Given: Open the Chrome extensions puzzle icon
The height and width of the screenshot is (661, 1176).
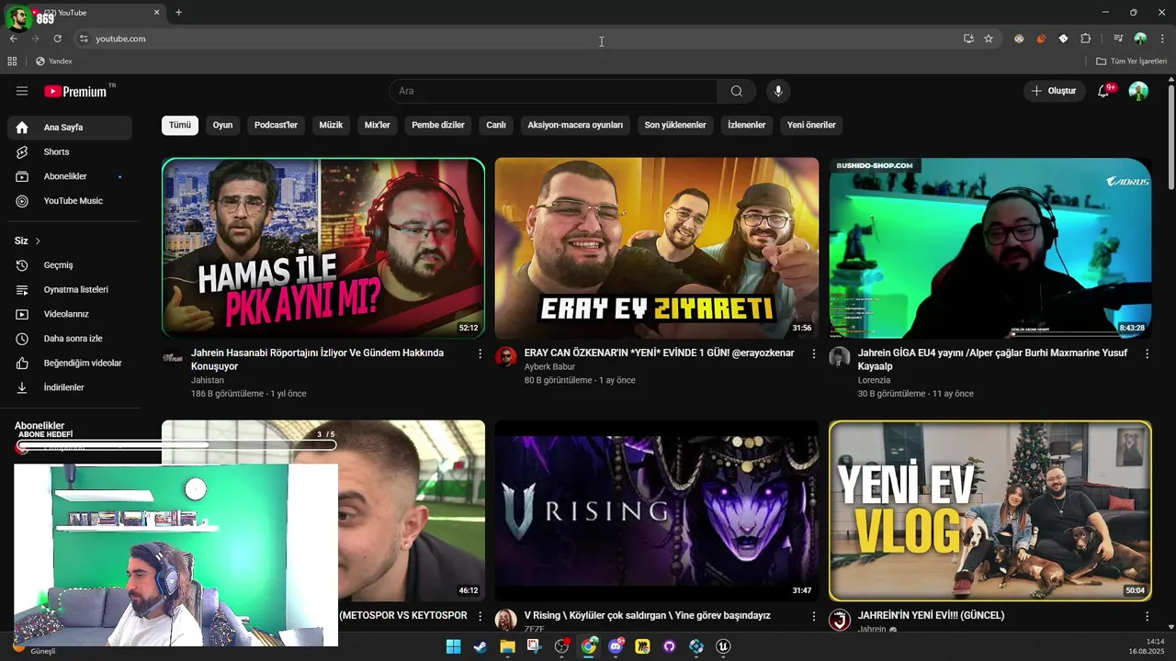Looking at the screenshot, I should tap(1086, 39).
